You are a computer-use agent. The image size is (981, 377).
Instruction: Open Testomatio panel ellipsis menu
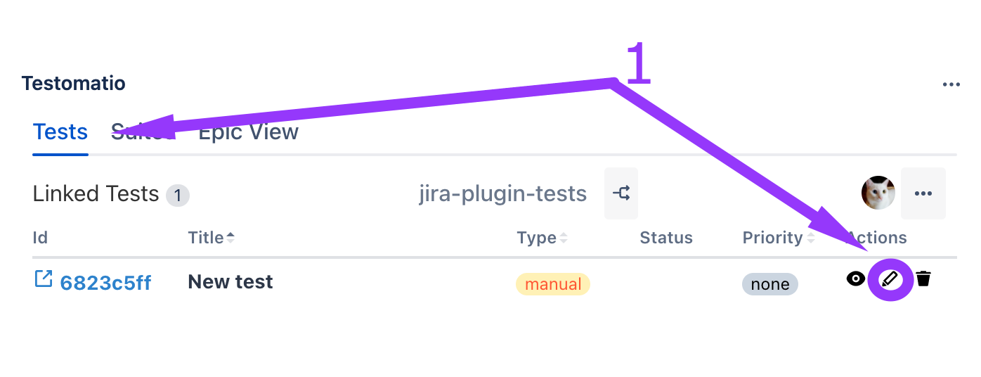951,84
